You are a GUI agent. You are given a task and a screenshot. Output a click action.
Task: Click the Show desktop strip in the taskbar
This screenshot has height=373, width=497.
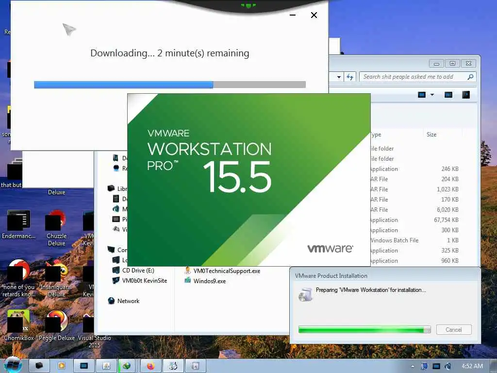pos(494,366)
